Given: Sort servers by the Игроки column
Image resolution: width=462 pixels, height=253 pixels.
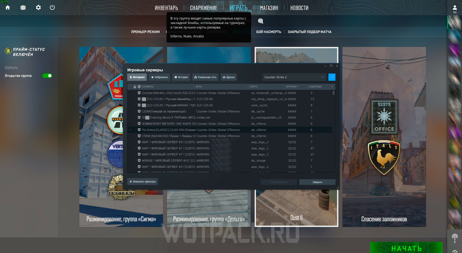Looking at the screenshot, I should [x=292, y=87].
